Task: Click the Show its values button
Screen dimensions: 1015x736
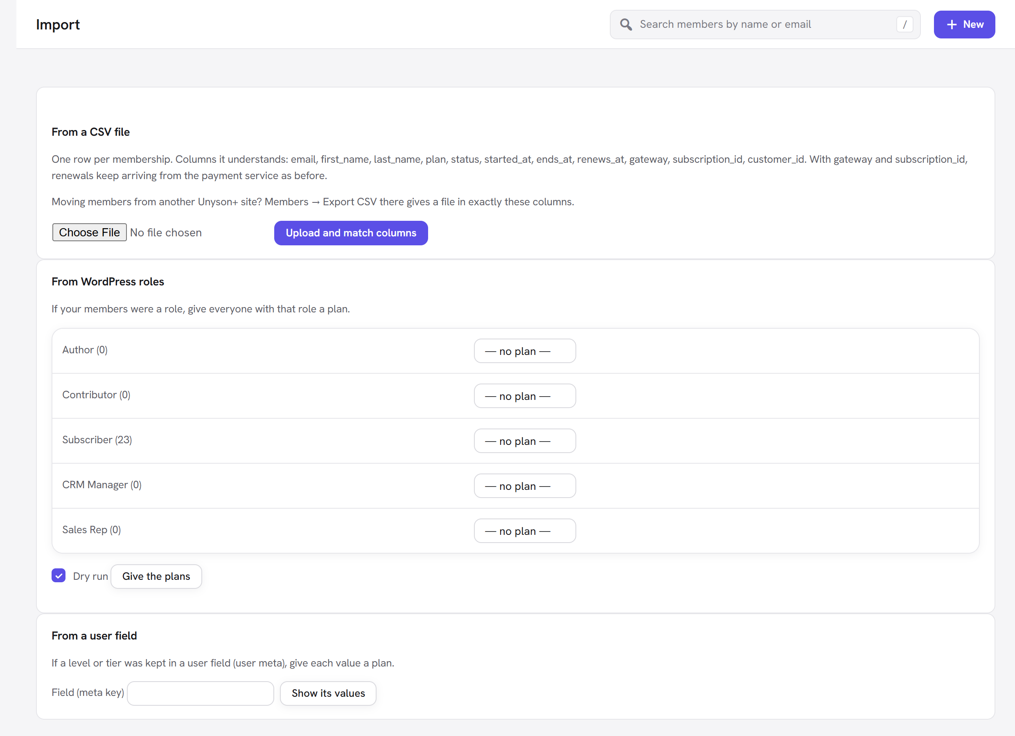Action: click(328, 693)
